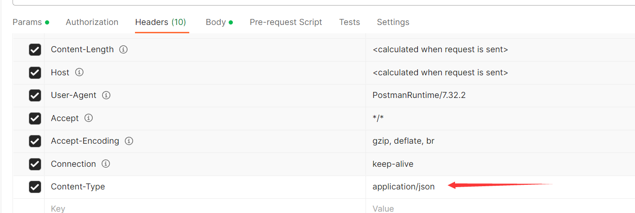Toggle the User-Agent header checkbox

tap(35, 95)
